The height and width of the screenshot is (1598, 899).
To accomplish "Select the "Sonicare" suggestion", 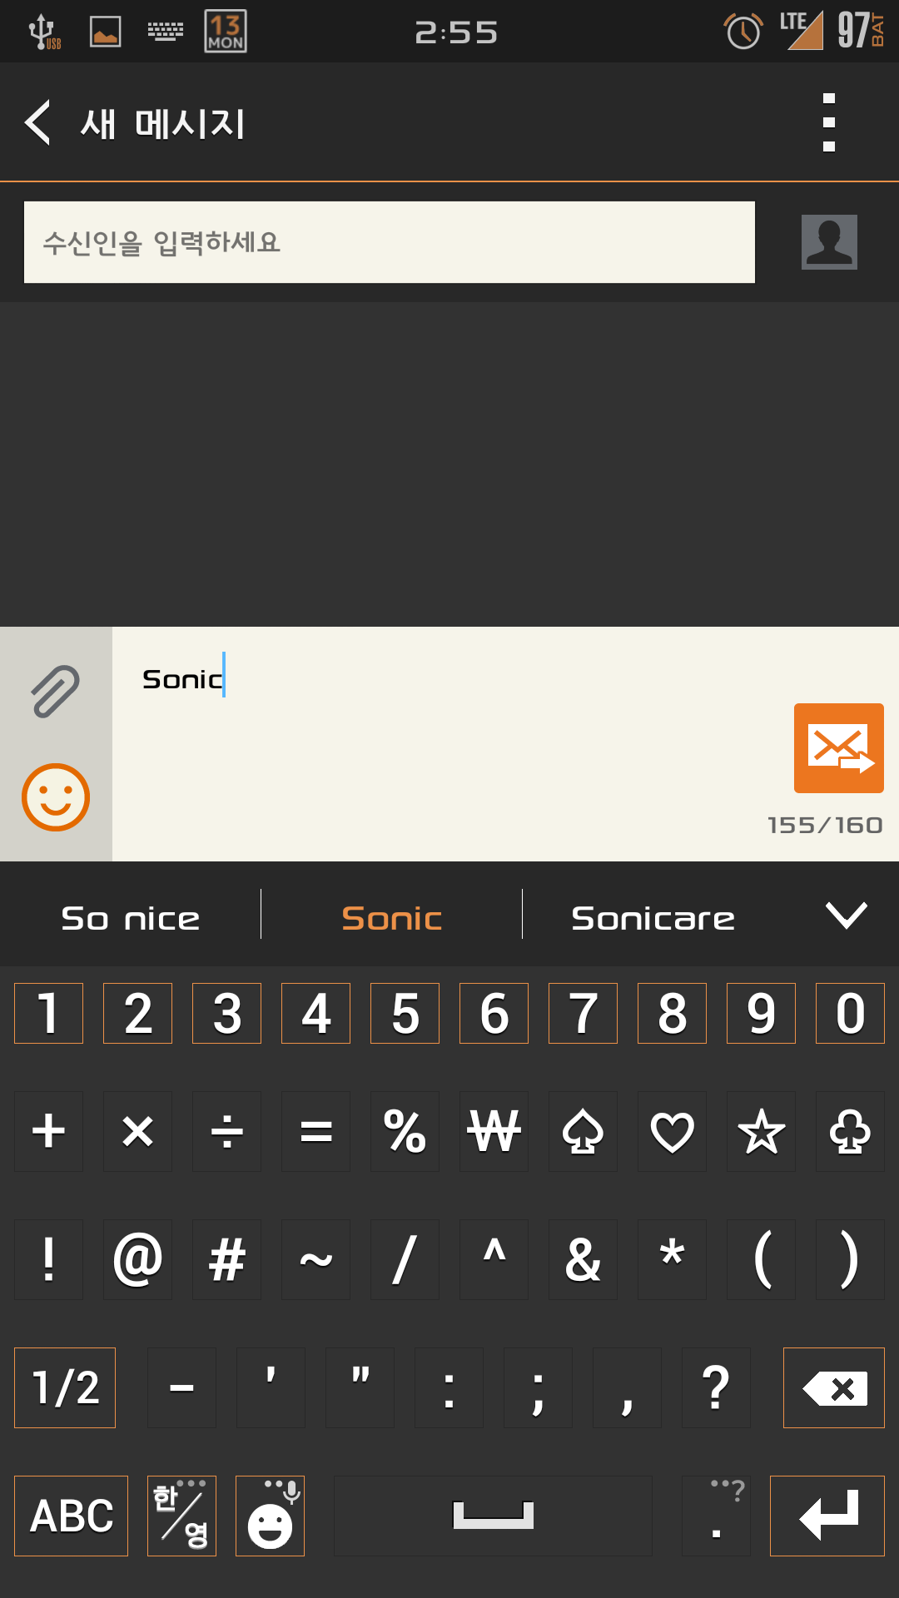I will pos(653,919).
